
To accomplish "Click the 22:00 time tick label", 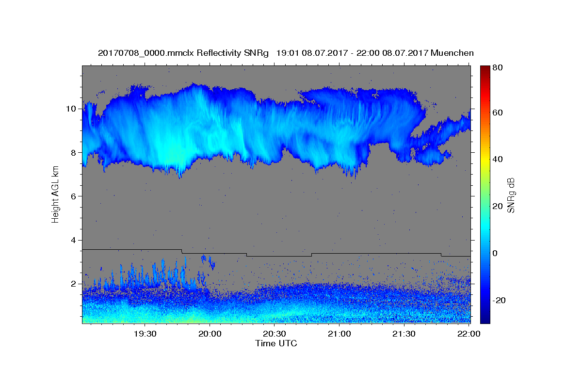I will [469, 334].
